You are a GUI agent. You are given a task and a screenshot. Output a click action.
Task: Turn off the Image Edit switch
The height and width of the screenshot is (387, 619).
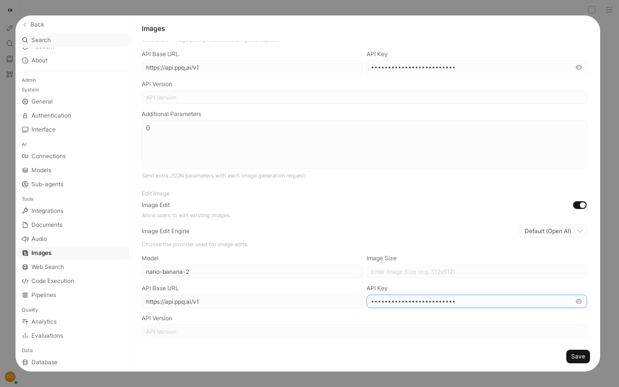580,205
